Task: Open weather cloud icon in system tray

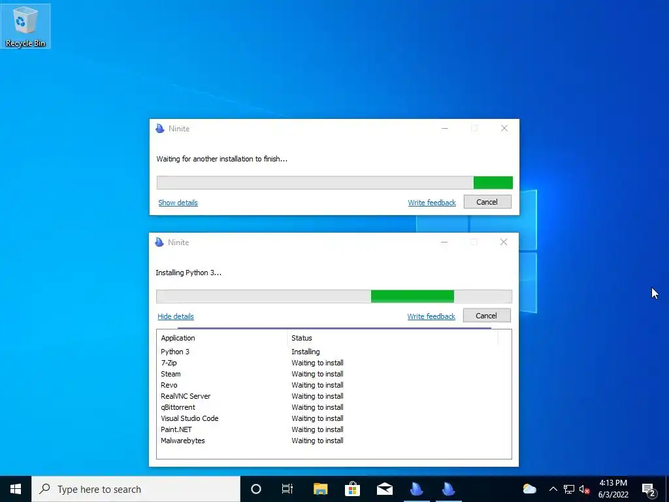Action: pyautogui.click(x=529, y=489)
